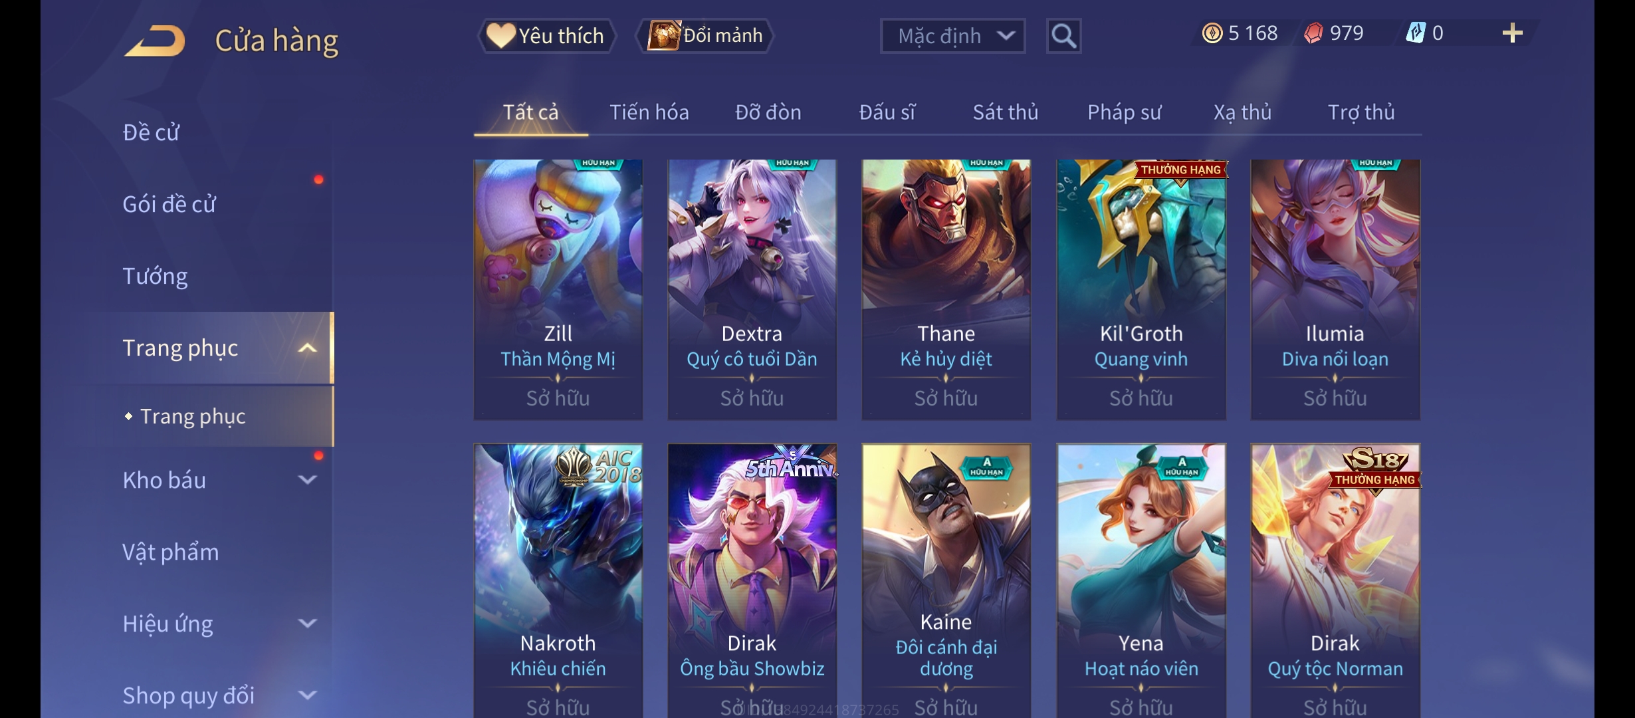Click the red ruby currency icon
The width and height of the screenshot is (1635, 718).
tap(1313, 33)
